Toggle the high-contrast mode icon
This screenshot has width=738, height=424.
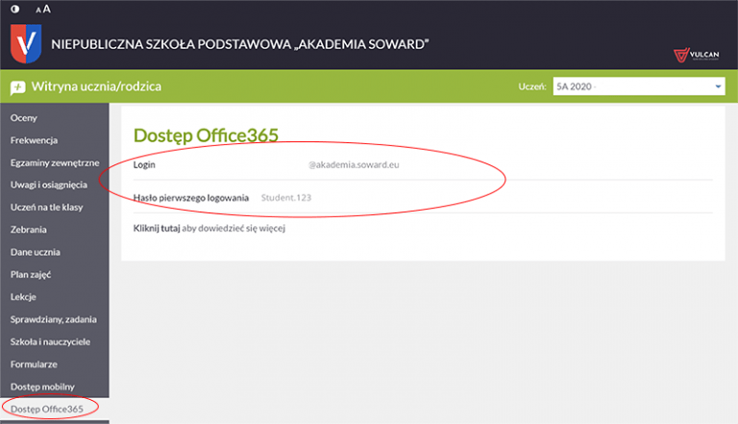click(15, 9)
